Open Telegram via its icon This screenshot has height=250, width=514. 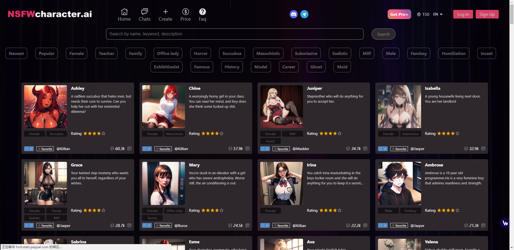(x=304, y=14)
